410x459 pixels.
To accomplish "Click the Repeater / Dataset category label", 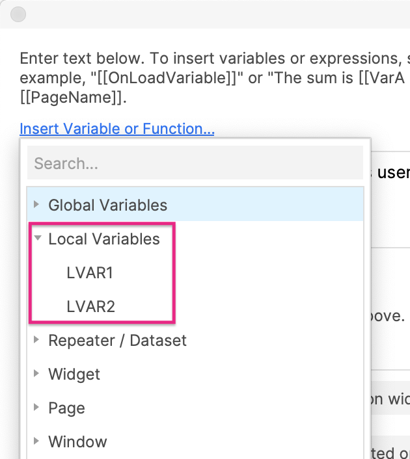I will pos(117,341).
